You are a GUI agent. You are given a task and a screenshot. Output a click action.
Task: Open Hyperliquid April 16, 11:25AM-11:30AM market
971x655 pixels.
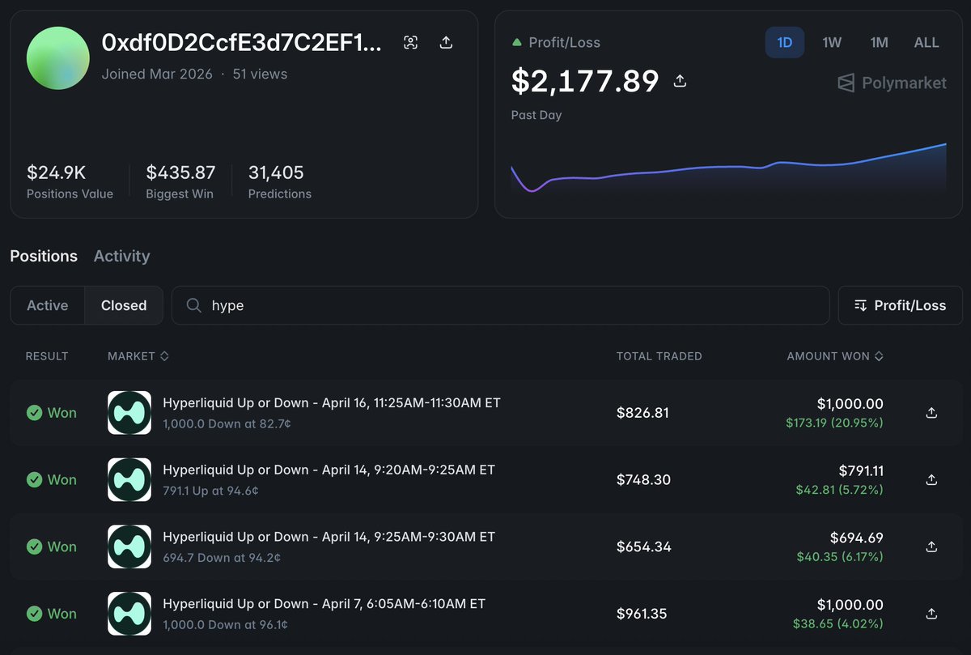332,402
